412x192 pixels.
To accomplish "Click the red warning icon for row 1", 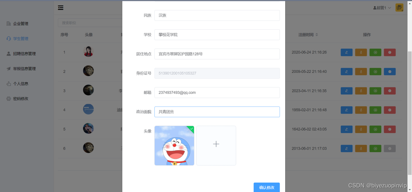I will (x=390, y=52).
